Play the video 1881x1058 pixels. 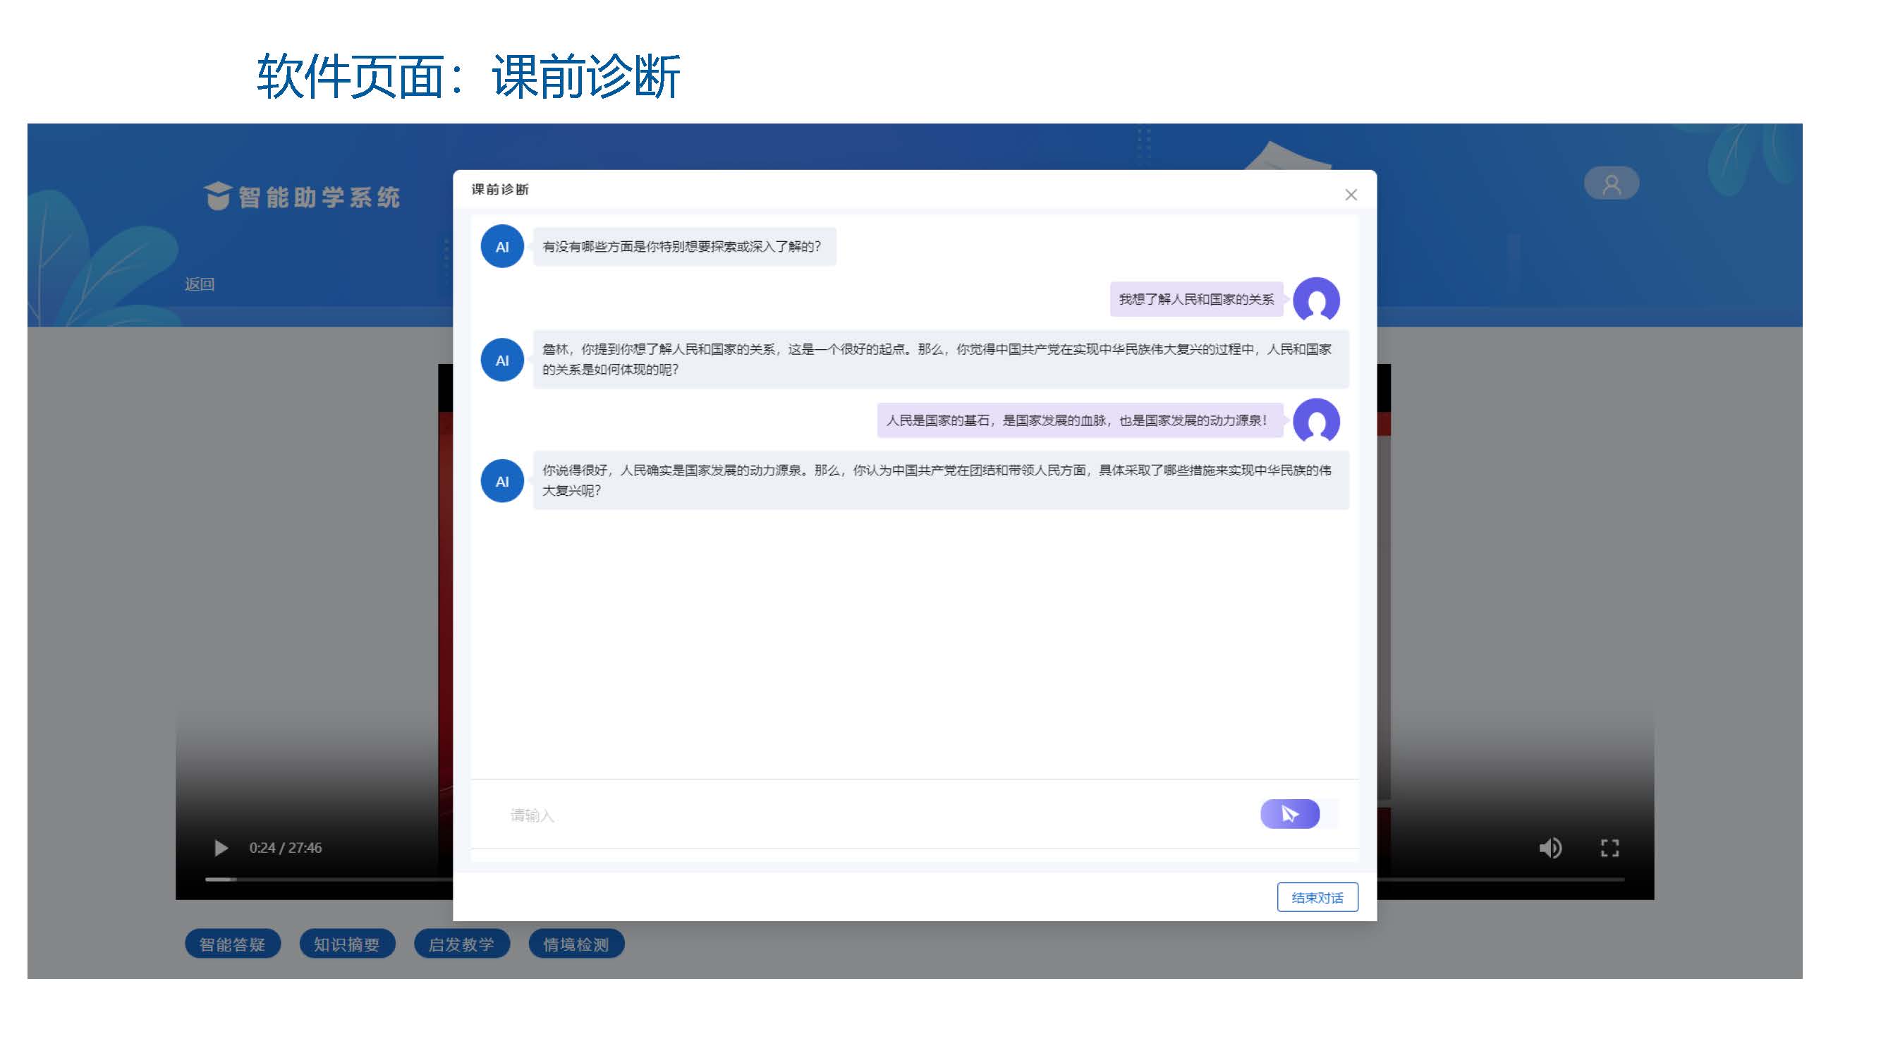(221, 848)
